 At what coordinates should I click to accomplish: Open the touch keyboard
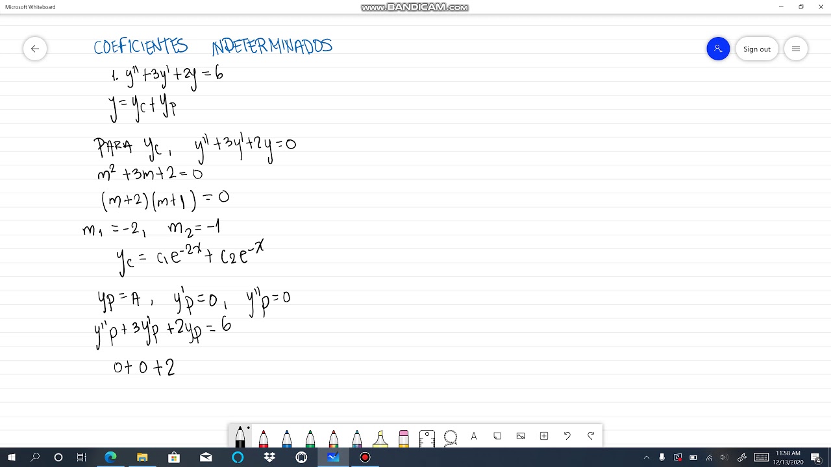point(761,457)
